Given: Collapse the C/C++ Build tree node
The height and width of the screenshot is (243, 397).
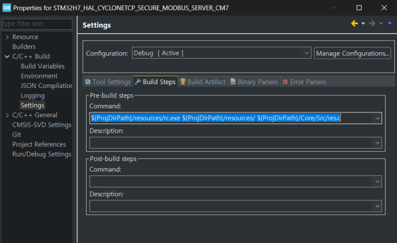Looking at the screenshot, I should click(x=7, y=56).
